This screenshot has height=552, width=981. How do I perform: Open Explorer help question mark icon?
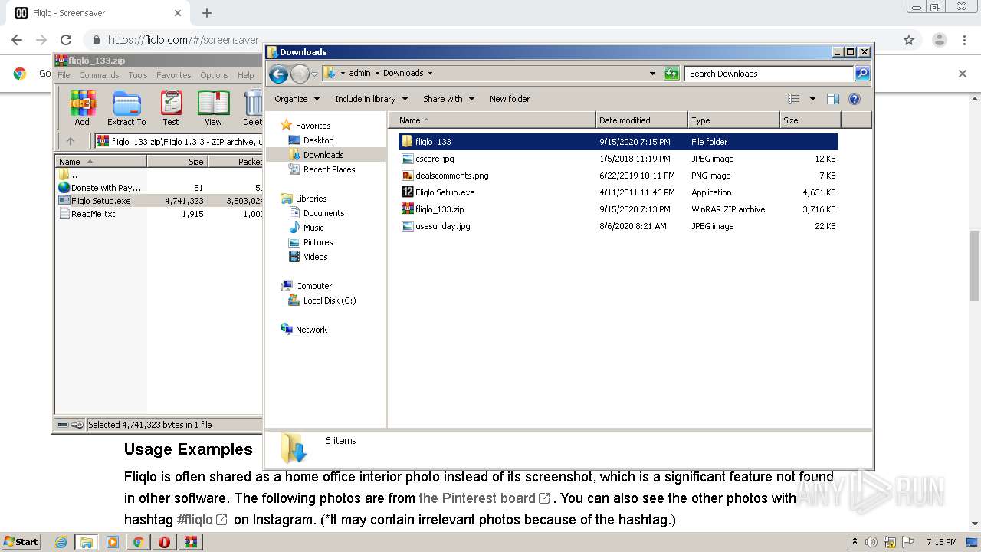tap(855, 99)
